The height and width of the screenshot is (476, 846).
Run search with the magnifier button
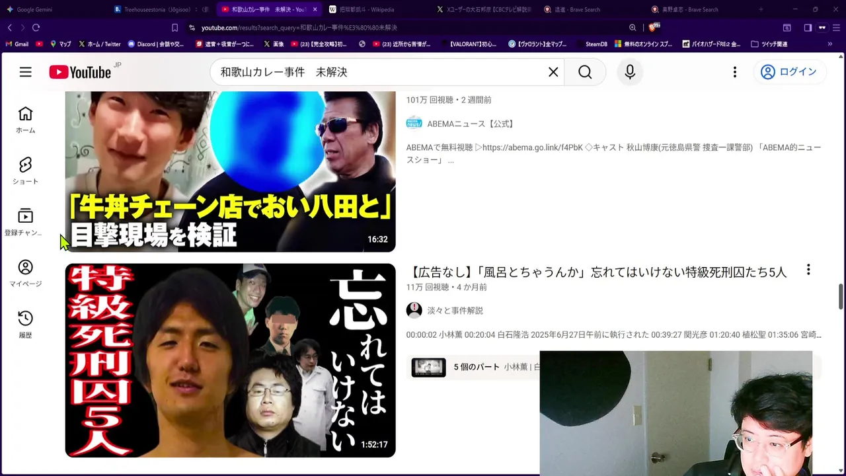pyautogui.click(x=585, y=72)
